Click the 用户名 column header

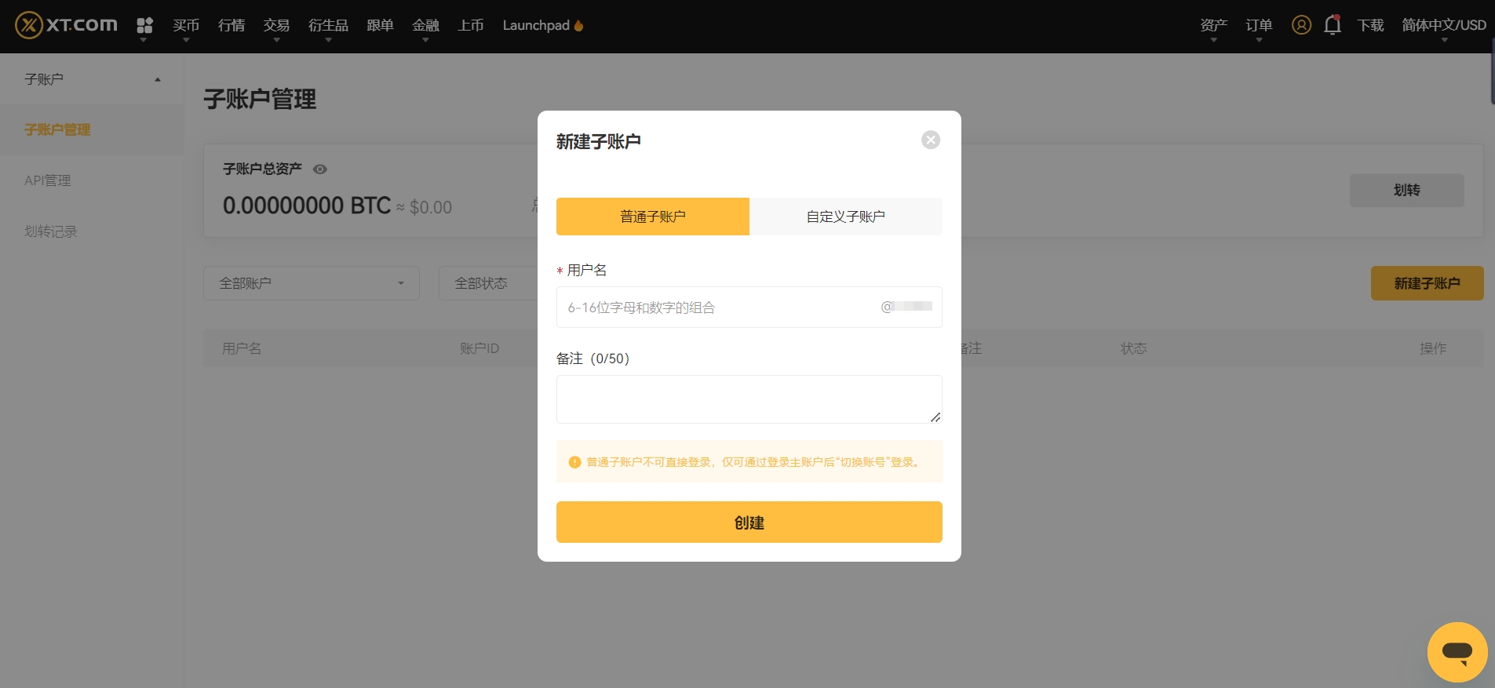[242, 348]
